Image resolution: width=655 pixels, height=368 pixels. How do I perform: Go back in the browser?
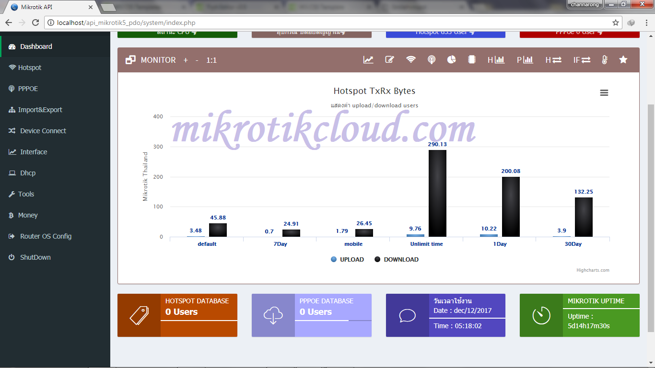9,23
